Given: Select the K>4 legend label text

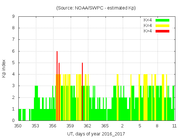Looking at the screenshot, I should tap(148, 31).
